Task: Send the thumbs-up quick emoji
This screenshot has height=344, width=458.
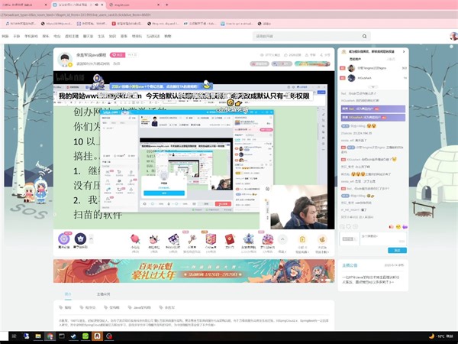Action: (391, 226)
